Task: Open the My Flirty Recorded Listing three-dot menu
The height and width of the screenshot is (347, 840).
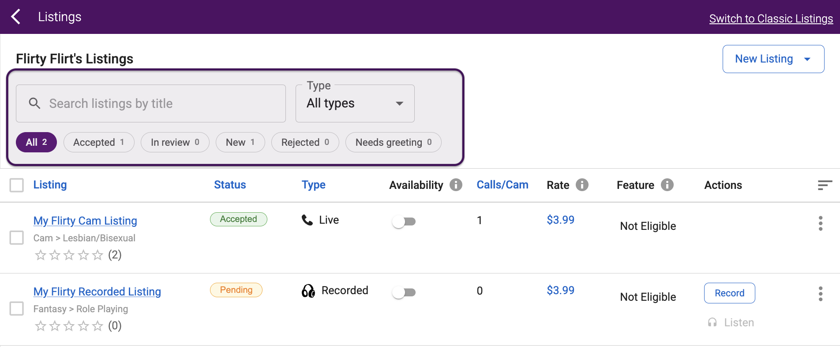Action: point(821,294)
